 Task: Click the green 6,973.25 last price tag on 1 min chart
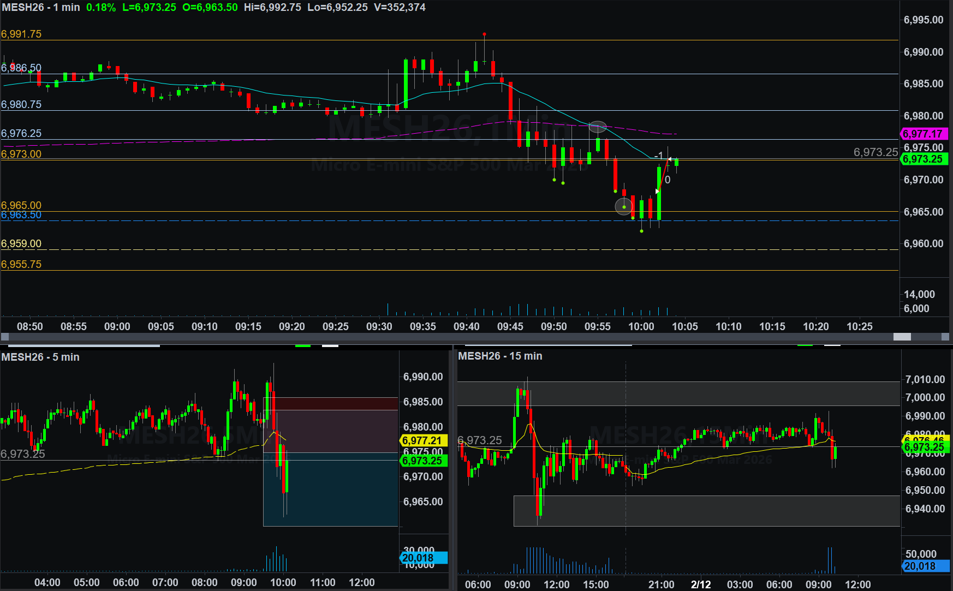coord(922,159)
